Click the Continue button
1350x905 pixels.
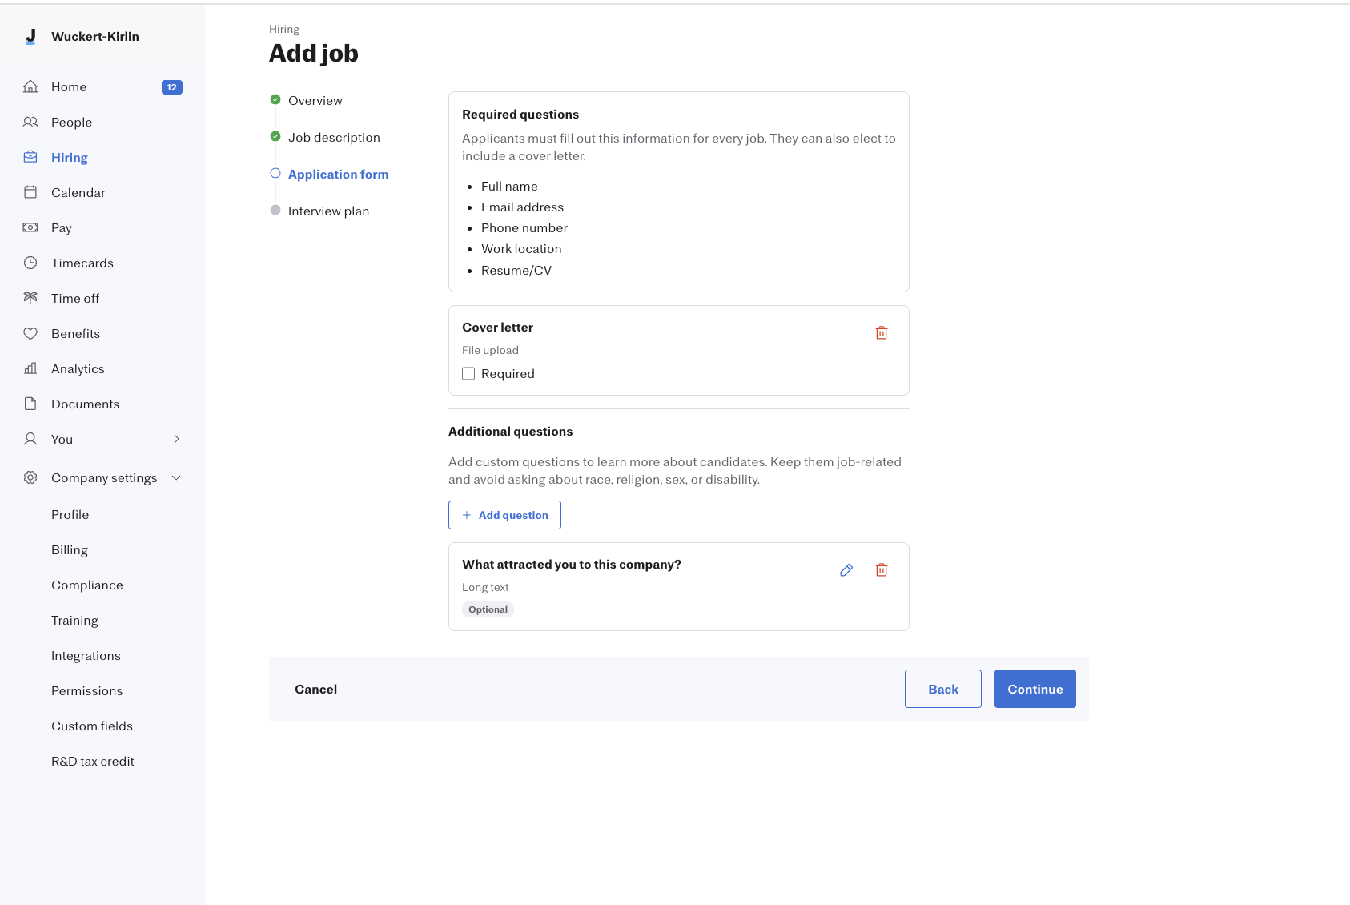(x=1035, y=689)
